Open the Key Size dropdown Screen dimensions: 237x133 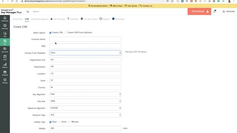coord(85,101)
